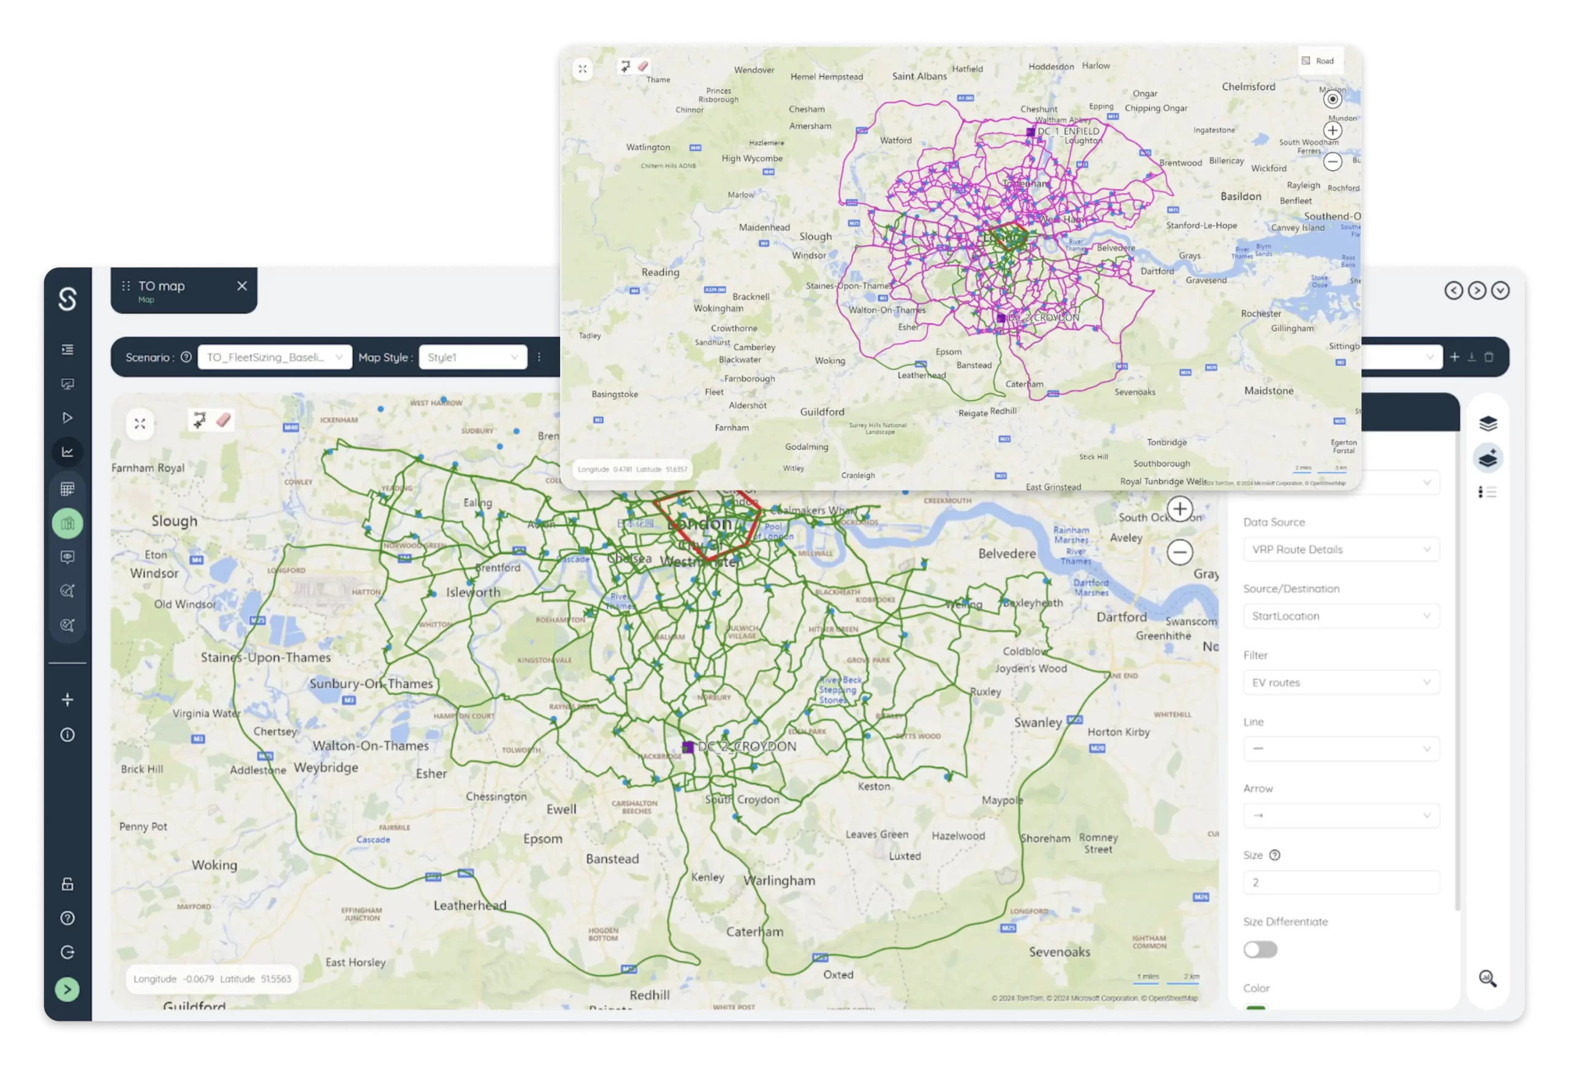
Task: Click the down chevron circle at top right
Action: coord(1500,290)
